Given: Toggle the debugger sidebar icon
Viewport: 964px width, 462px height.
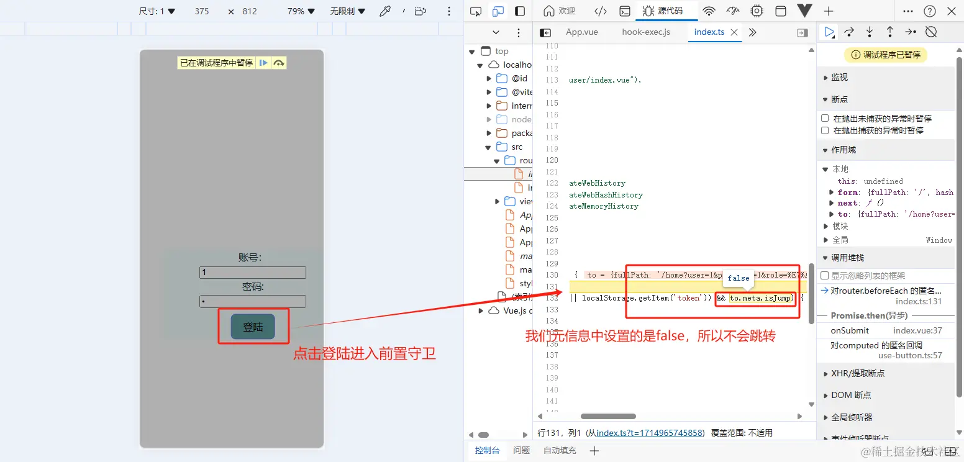Looking at the screenshot, I should [803, 33].
